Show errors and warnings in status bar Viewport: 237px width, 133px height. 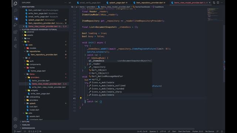tap(35, 132)
